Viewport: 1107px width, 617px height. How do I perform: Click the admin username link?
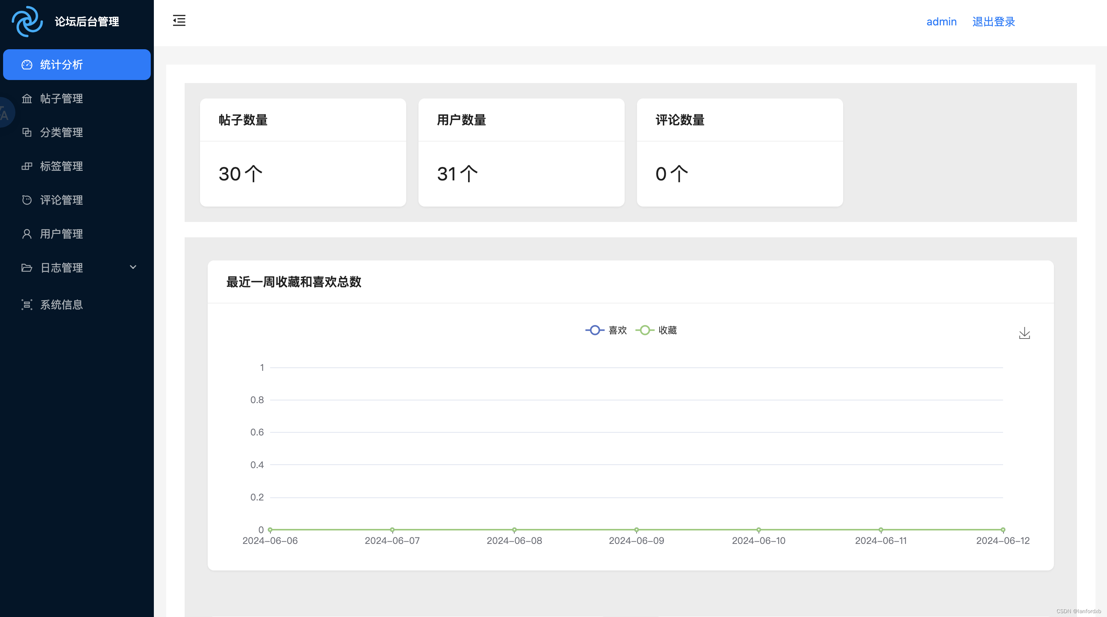941,22
